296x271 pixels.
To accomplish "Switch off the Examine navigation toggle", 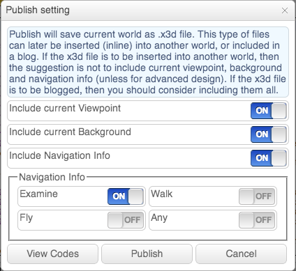I will click(126, 196).
